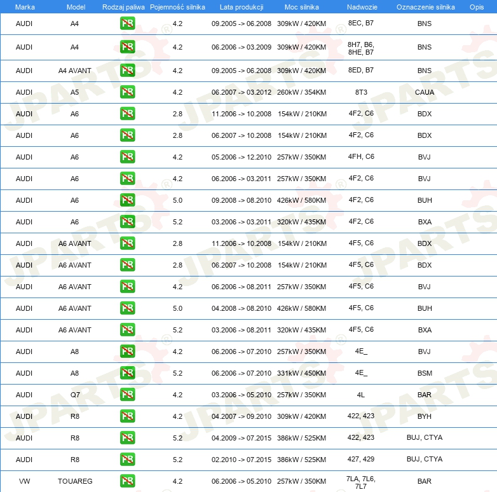Select the TOUAREG model cell
The height and width of the screenshot is (492, 497).
click(75, 481)
